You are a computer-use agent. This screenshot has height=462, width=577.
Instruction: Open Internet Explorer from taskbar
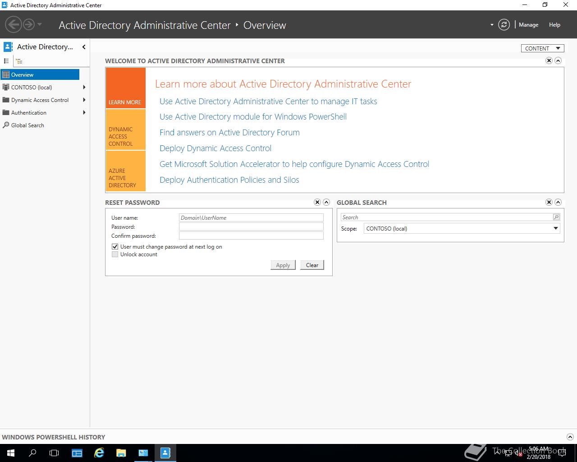99,453
